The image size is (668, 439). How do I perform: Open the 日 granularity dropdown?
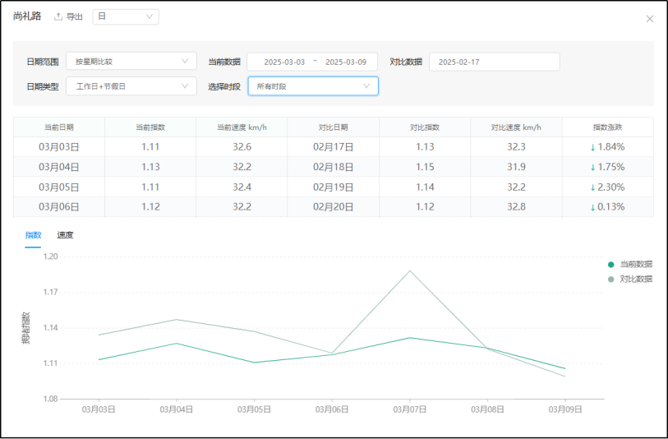(x=126, y=16)
